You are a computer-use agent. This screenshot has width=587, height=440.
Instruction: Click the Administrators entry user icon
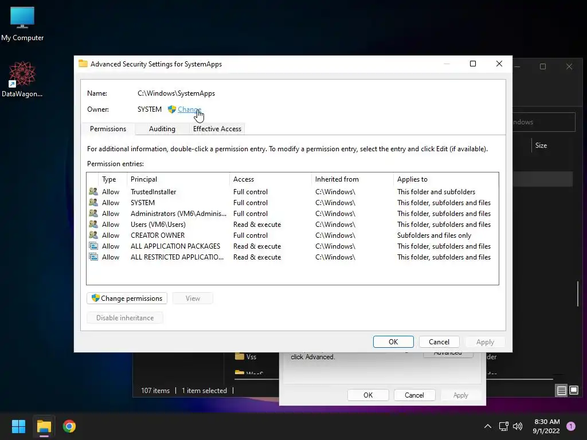[x=93, y=213]
